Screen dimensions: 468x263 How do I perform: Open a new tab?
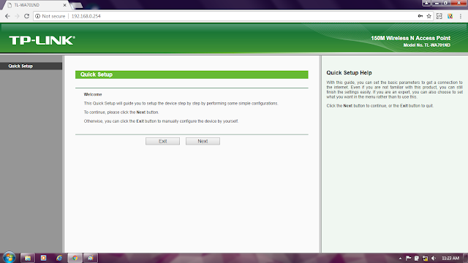77,5
